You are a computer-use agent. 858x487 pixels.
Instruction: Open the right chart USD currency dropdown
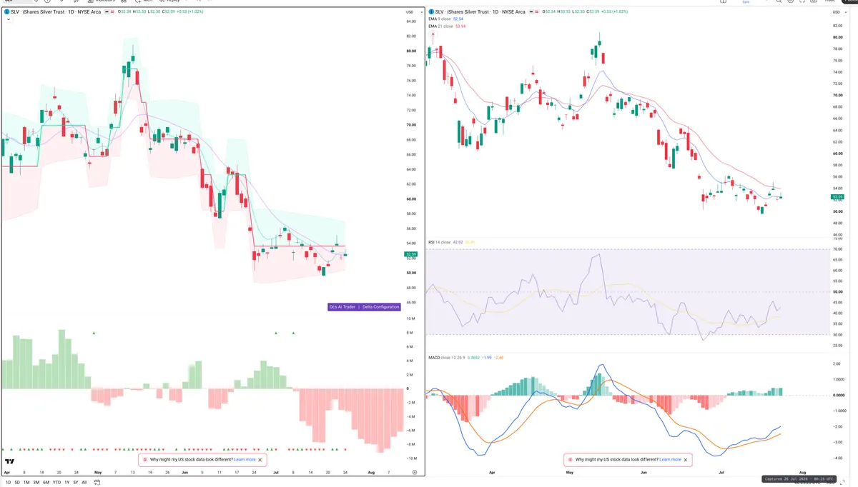[838, 12]
